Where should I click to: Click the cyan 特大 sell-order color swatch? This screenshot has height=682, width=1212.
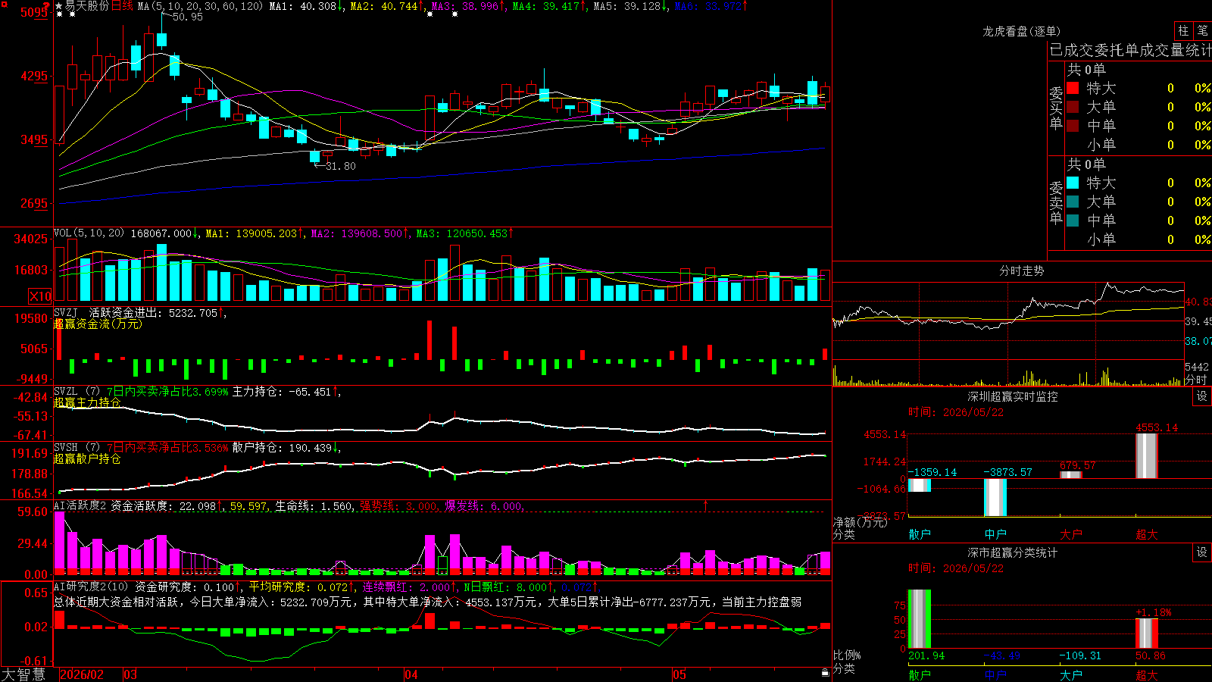pos(1073,183)
